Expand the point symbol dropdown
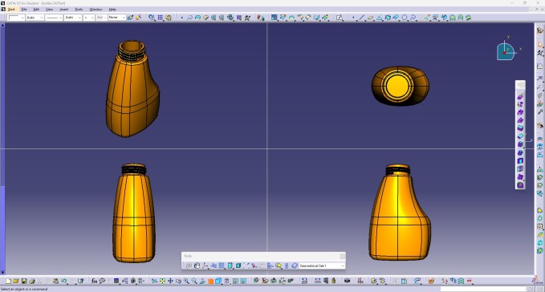 tap(92, 18)
